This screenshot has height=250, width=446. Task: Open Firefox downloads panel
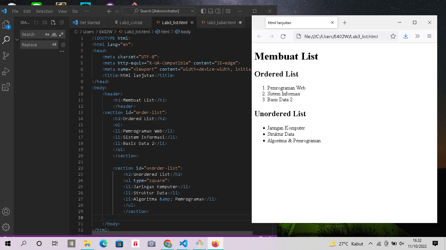[x=406, y=36]
